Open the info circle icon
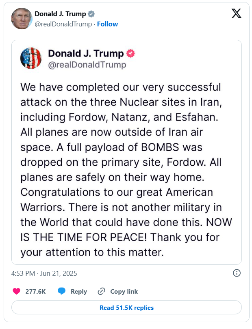 pos(237,273)
